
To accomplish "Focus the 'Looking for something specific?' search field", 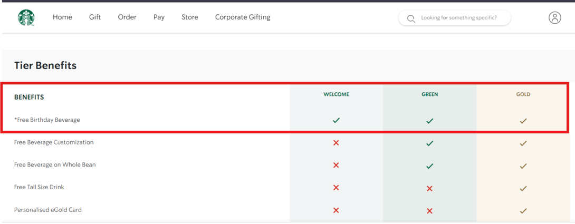I will click(454, 18).
